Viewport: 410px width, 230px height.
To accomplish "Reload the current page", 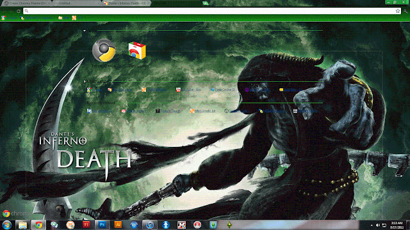I will pos(19,11).
